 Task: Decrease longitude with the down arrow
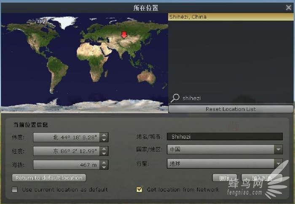(x=105, y=154)
